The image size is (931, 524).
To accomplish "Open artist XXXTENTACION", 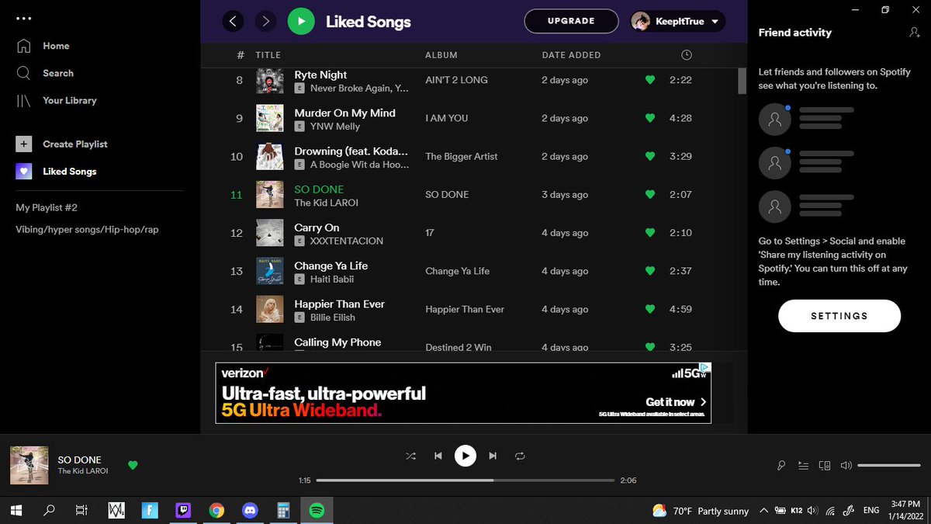I will [346, 241].
